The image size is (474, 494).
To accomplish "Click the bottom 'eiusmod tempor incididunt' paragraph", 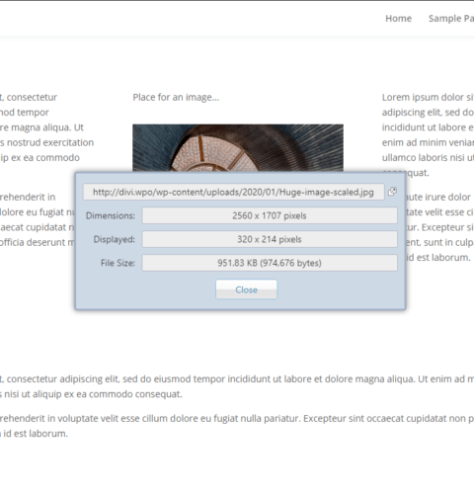I will coord(237,386).
